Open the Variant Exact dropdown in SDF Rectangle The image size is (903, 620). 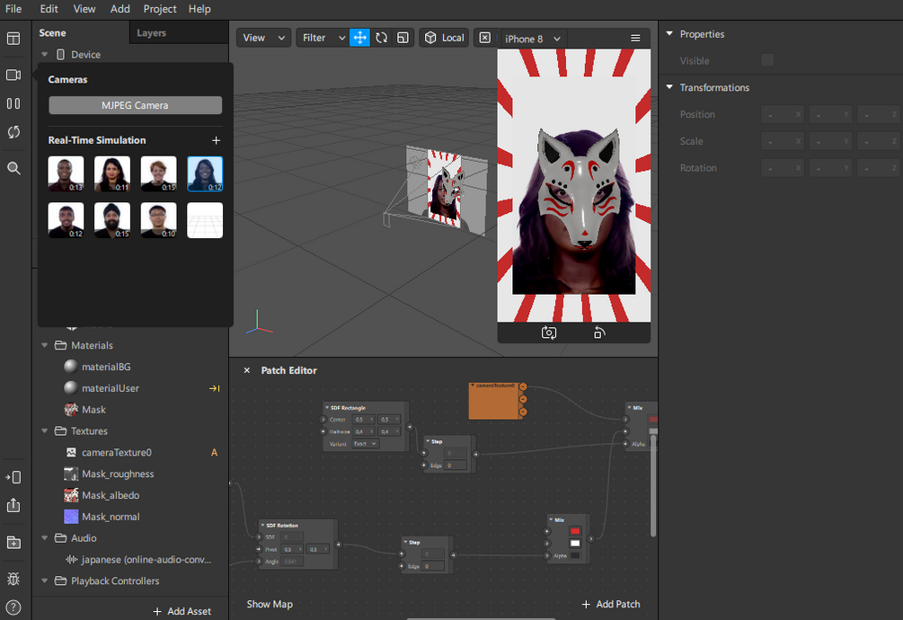click(x=365, y=444)
